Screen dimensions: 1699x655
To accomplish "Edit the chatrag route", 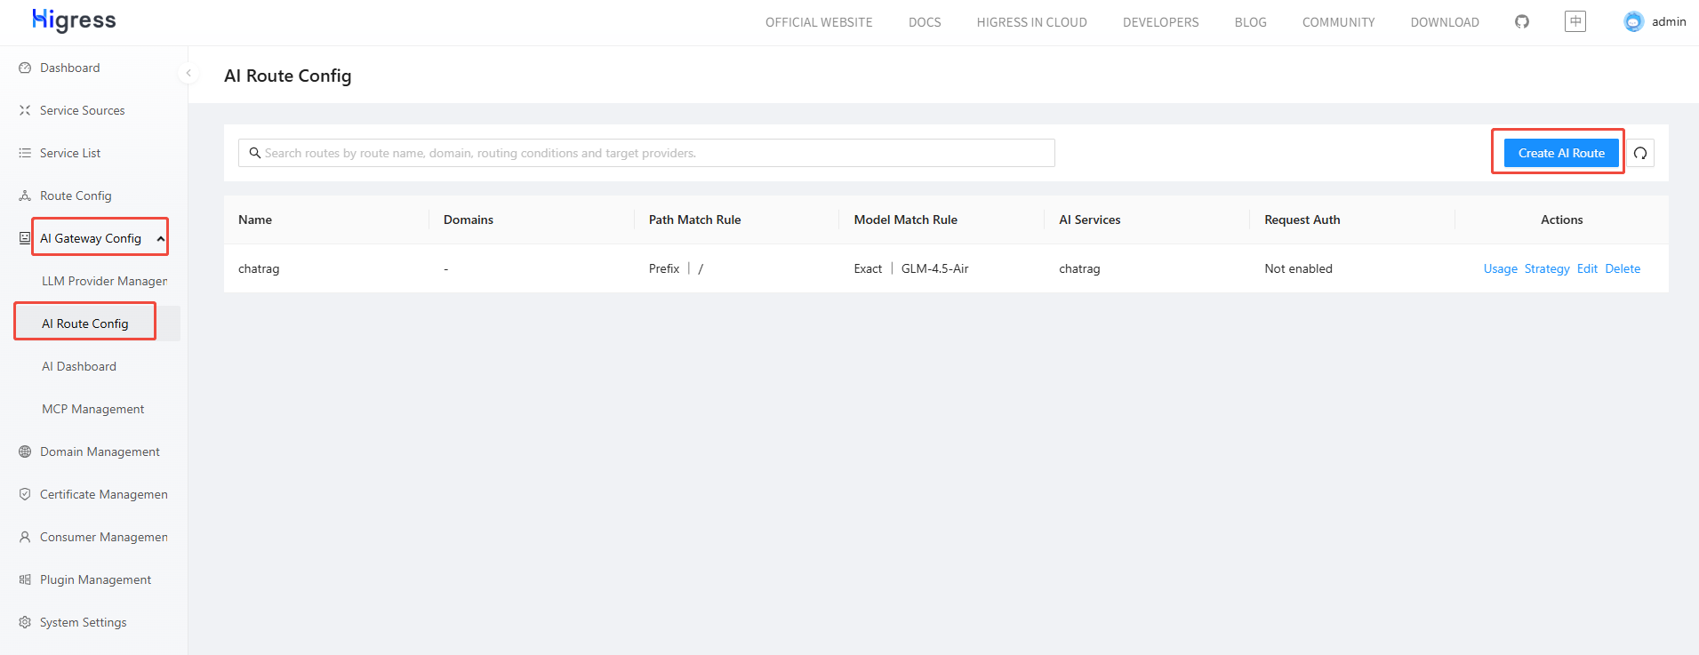I will [1587, 268].
